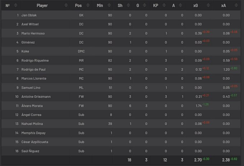Image resolution: width=244 pixels, height=166 pixels.
Task: Select Antoine Griezmann in the player list
Action: [x=36, y=97]
